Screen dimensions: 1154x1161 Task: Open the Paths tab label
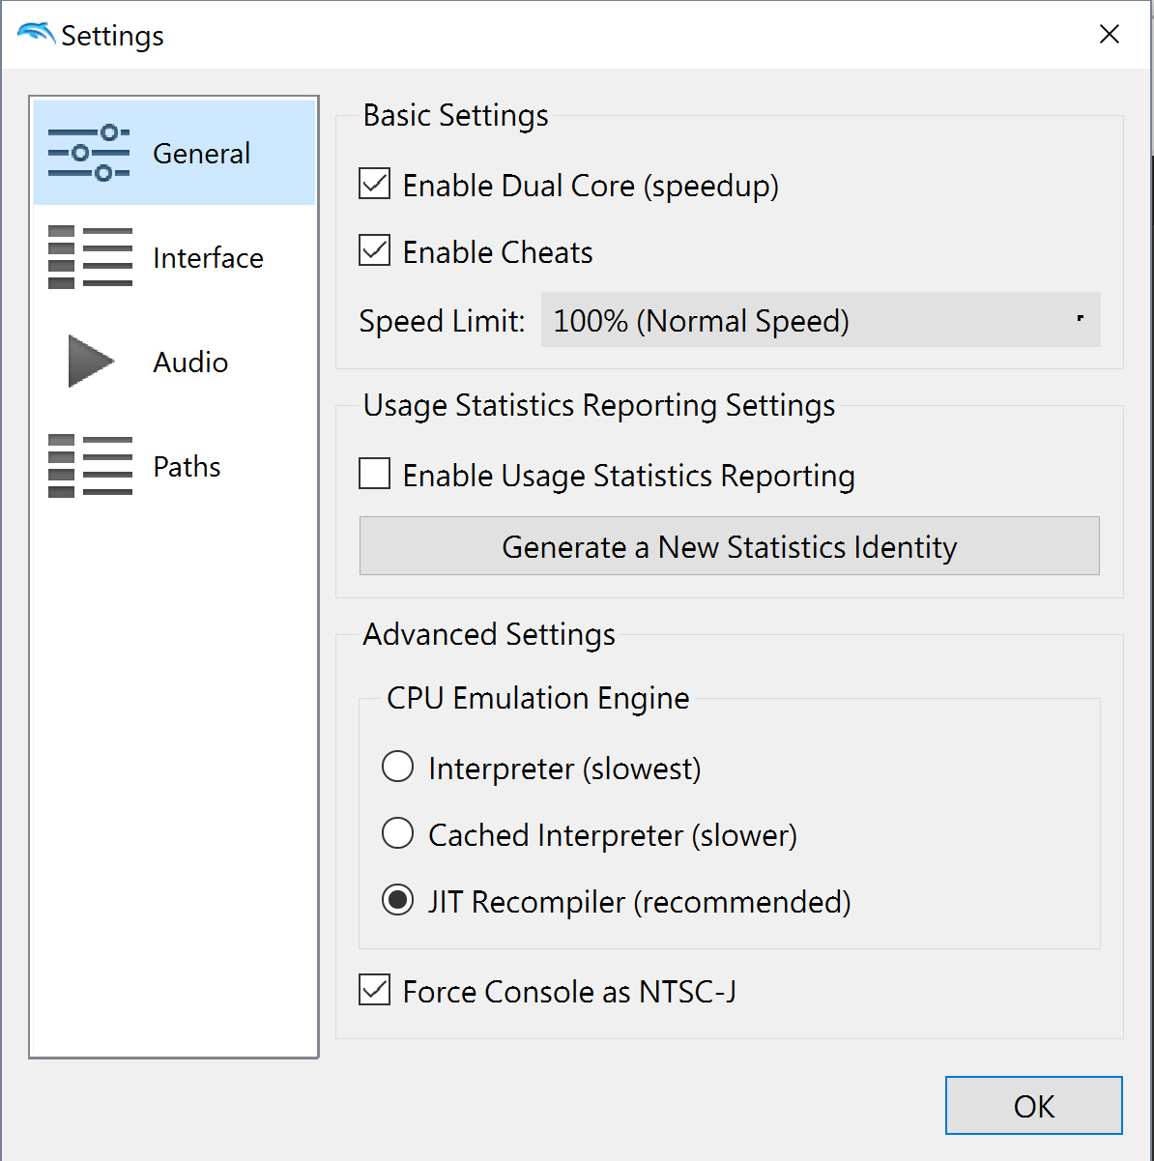pyautogui.click(x=187, y=467)
